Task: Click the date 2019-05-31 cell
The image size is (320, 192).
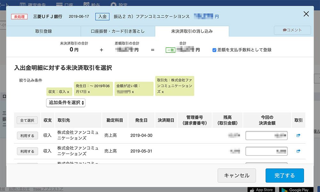Action: (x=141, y=151)
